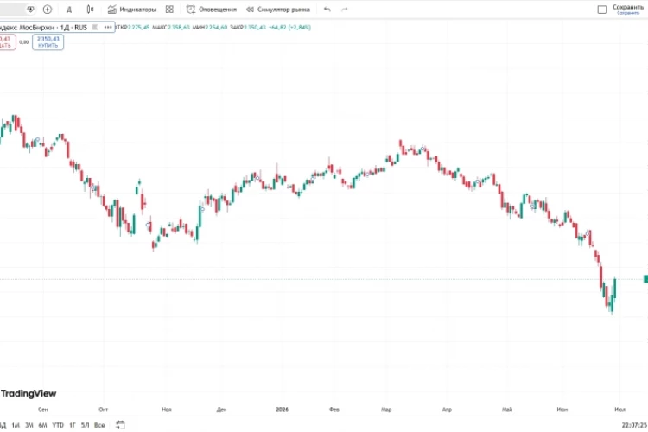Select the YTD date range
This screenshot has height=432, width=648.
58,425
